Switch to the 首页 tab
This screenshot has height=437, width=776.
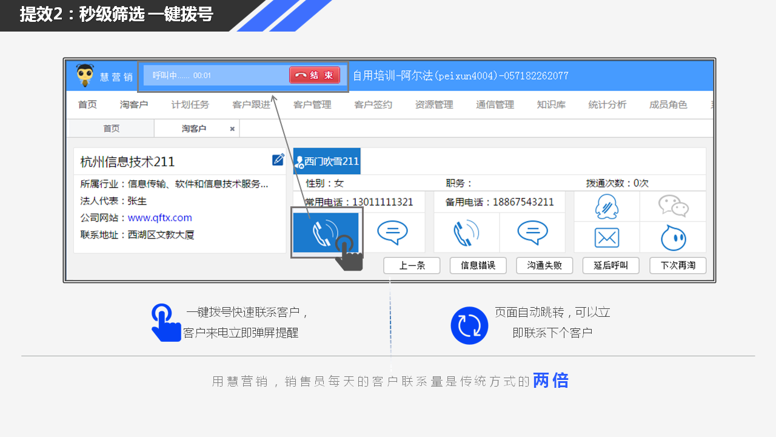111,129
